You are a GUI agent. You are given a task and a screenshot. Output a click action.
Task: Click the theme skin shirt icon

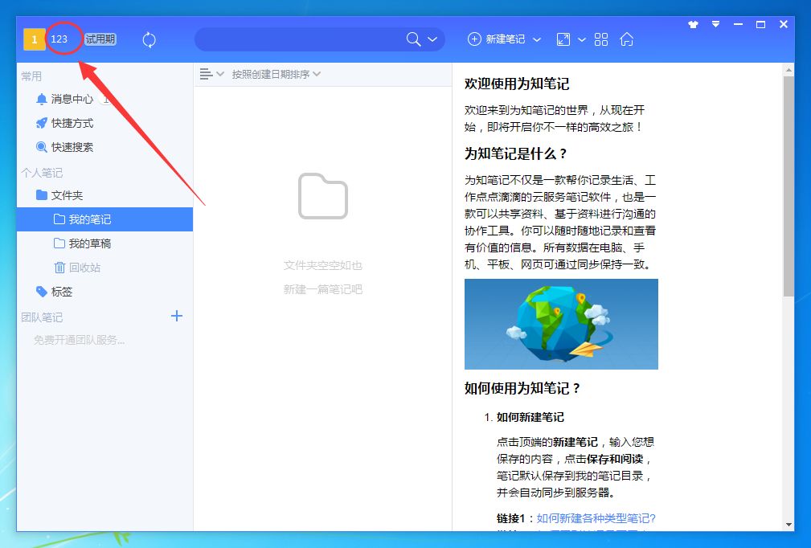click(x=692, y=24)
